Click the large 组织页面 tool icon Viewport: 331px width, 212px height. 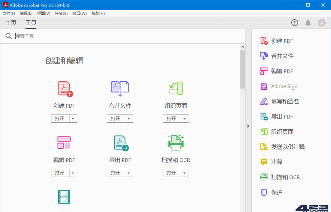[176, 88]
